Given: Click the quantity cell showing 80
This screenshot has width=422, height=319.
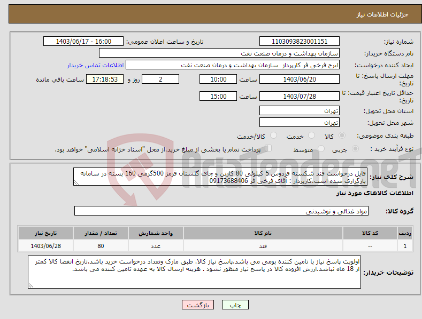Looking at the screenshot, I should (x=101, y=246).
